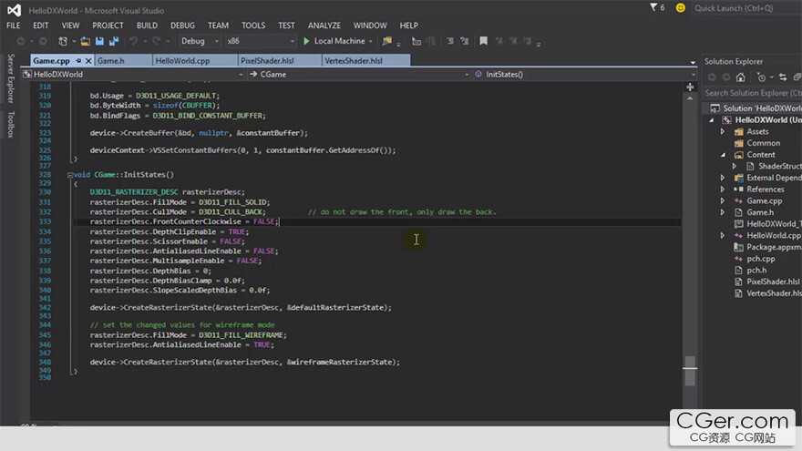Expand the Assets folder node

[723, 131]
